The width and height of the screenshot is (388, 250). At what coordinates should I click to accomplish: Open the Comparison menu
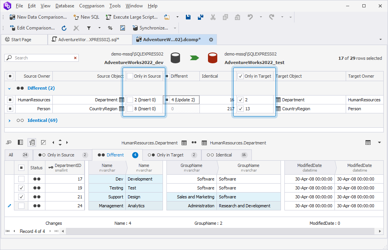pyautogui.click(x=92, y=6)
